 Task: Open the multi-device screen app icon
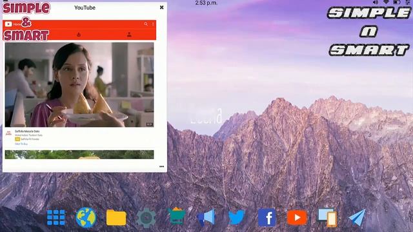click(327, 218)
